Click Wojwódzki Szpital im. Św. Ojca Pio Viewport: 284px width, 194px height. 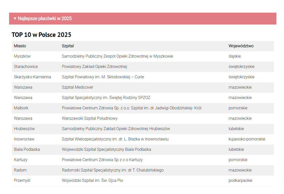coord(92,181)
